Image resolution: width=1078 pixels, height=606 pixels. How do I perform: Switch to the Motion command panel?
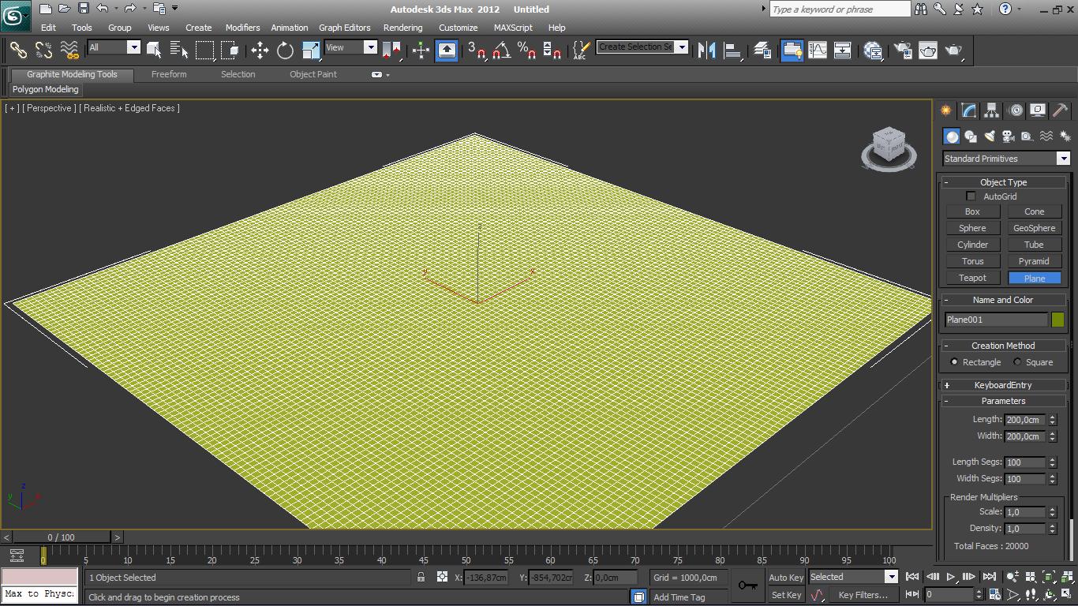click(1016, 110)
